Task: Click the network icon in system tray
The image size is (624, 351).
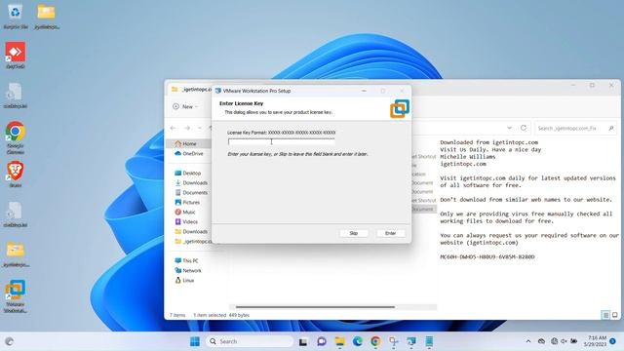Action: click(x=554, y=341)
